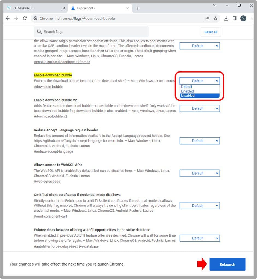
Task: Reload the page with the refresh icon
Action: (25, 18)
